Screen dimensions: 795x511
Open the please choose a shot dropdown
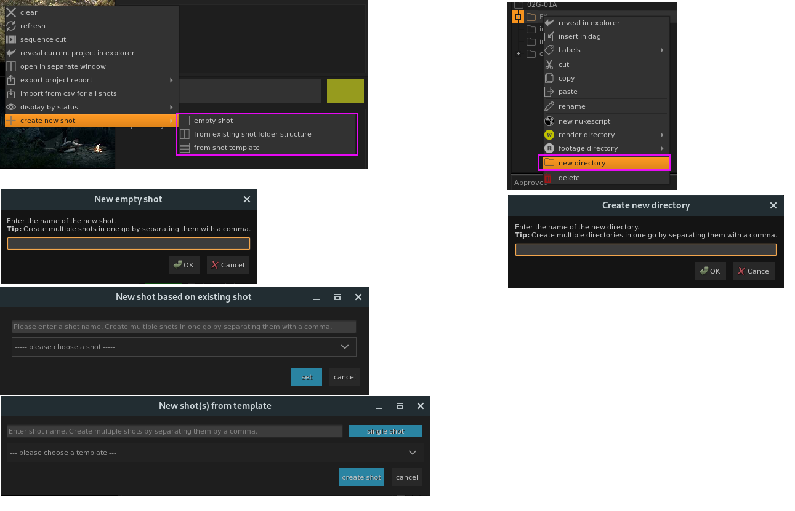pyautogui.click(x=184, y=347)
